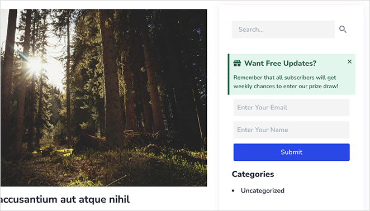Focus the Search... text box
Screen dimensions: 370x211
pos(283,30)
